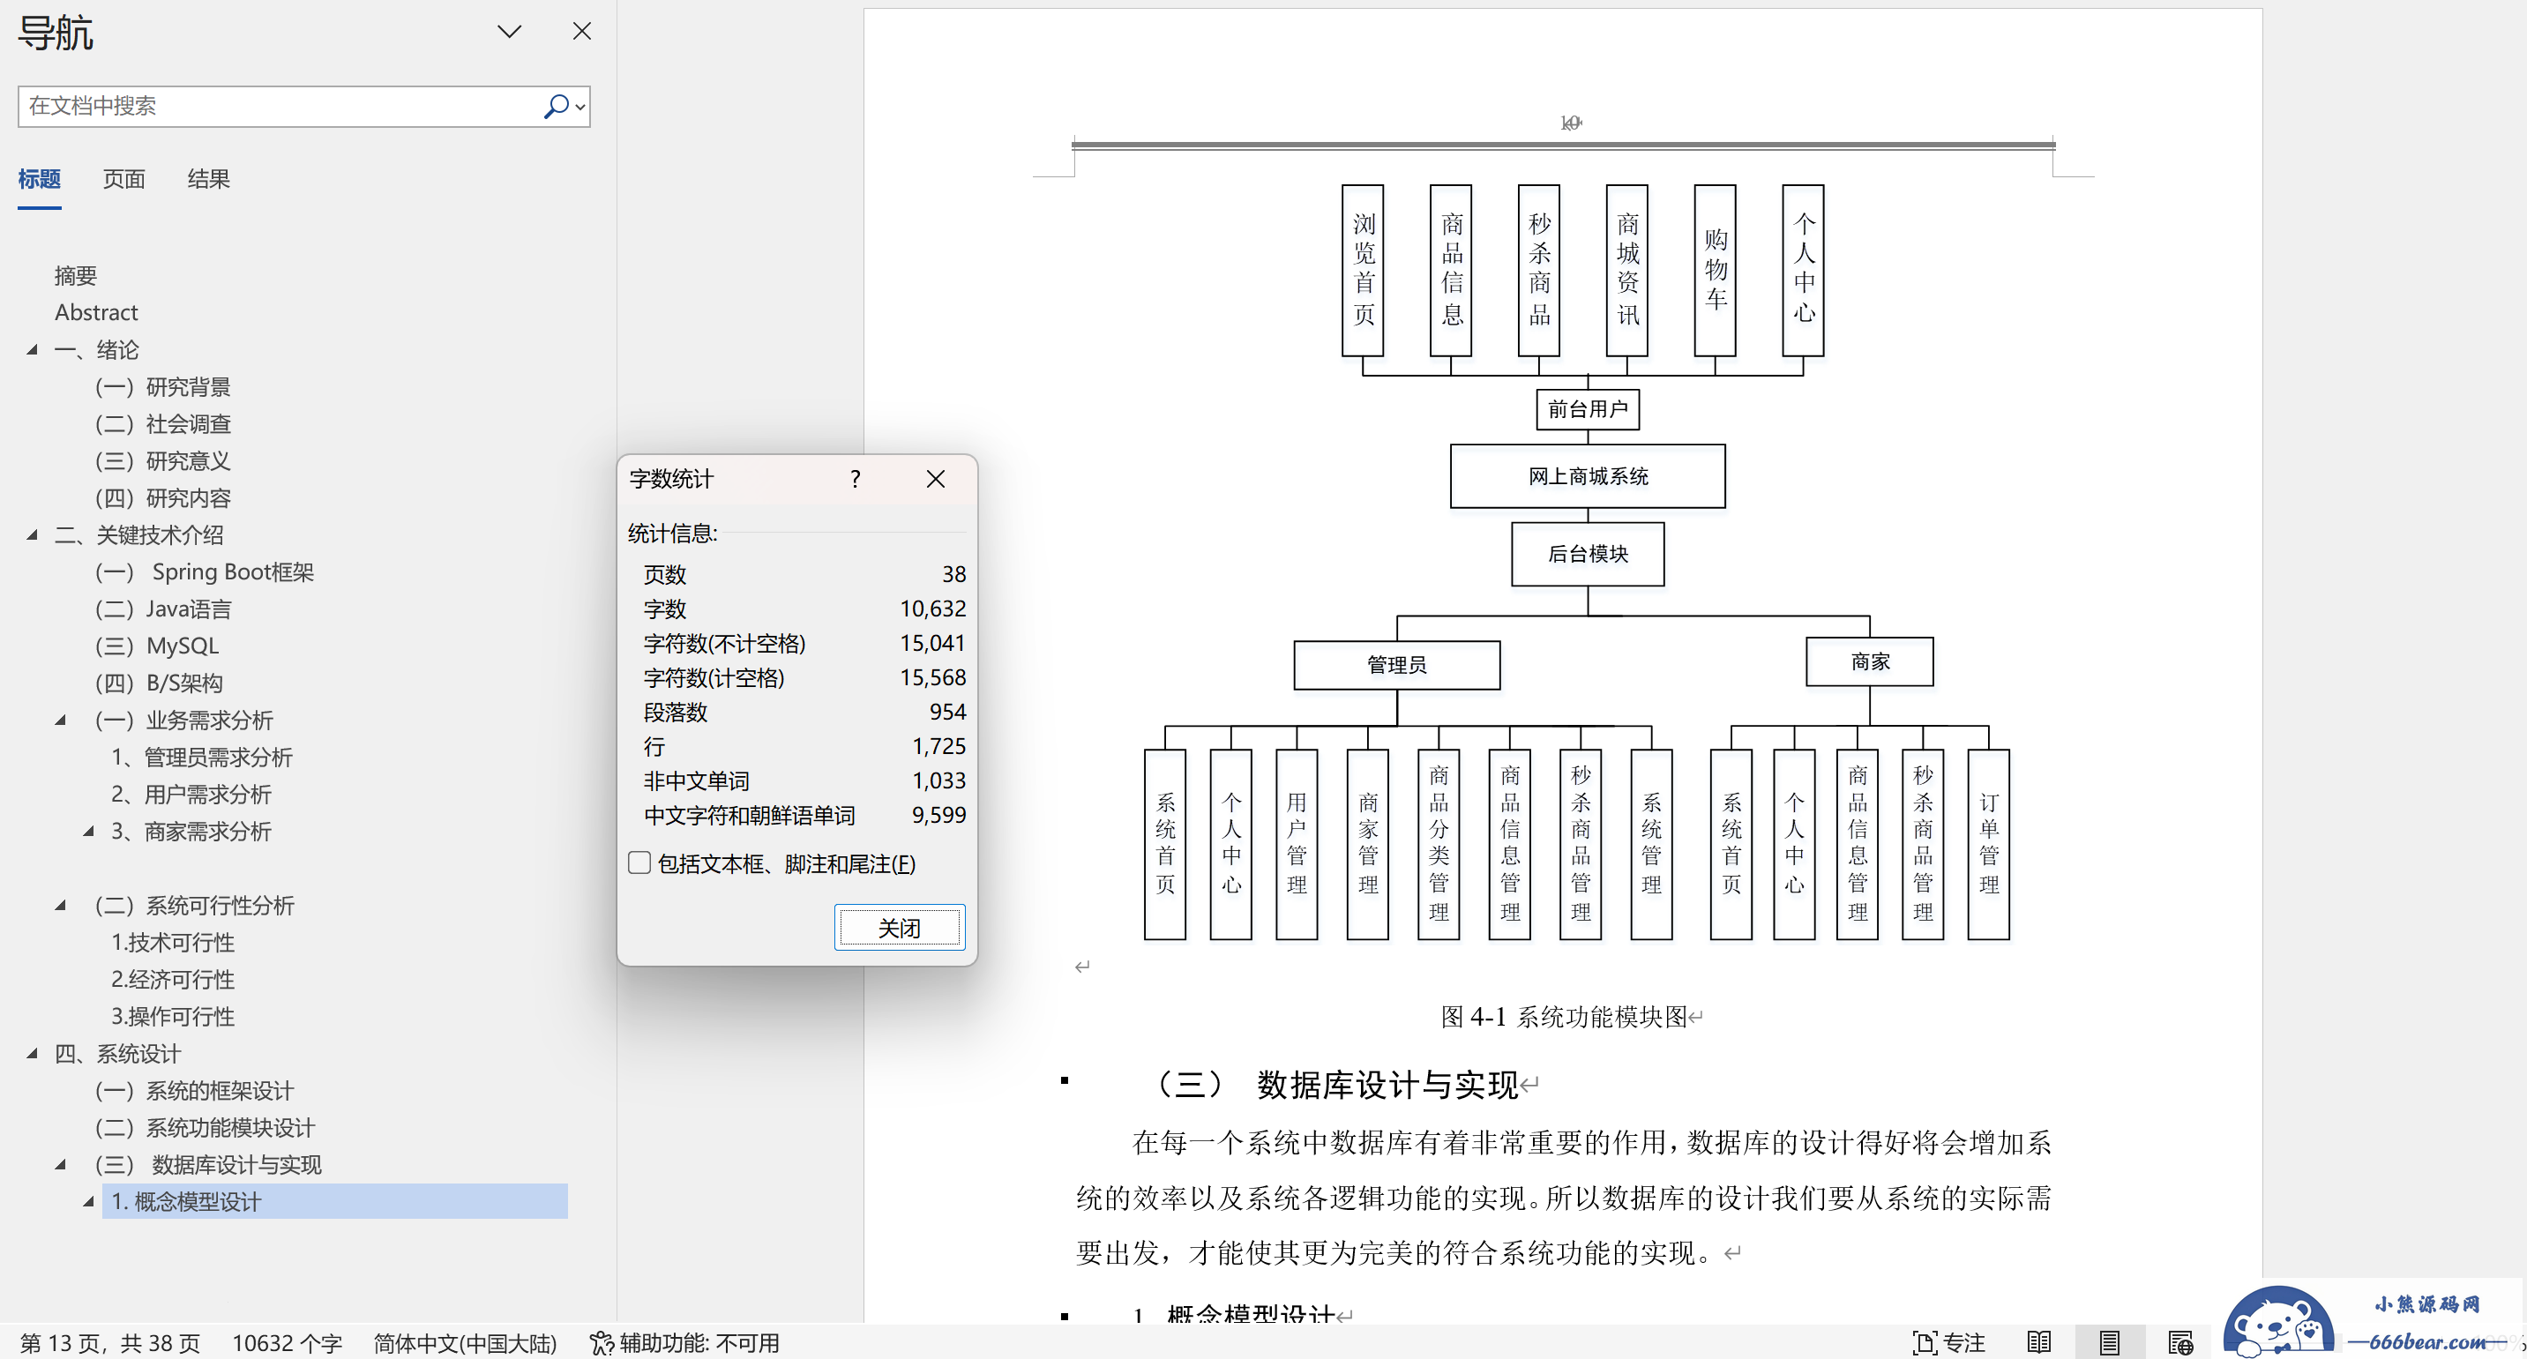Image resolution: width=2527 pixels, height=1359 pixels.
Task: Navigate to (二)Java语言 heading
Action: (163, 609)
